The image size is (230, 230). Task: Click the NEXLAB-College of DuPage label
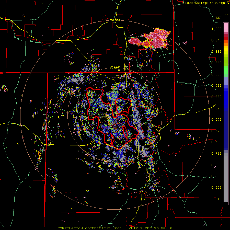[x=204, y=3]
